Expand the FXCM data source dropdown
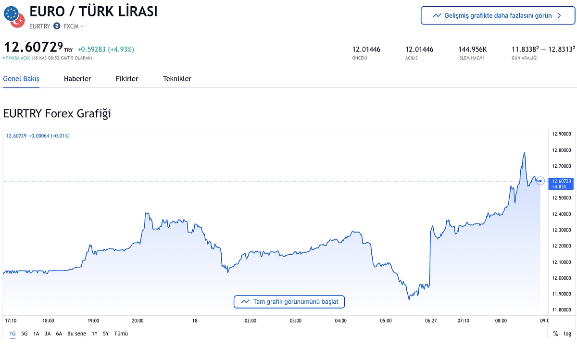The image size is (577, 347). (82, 26)
